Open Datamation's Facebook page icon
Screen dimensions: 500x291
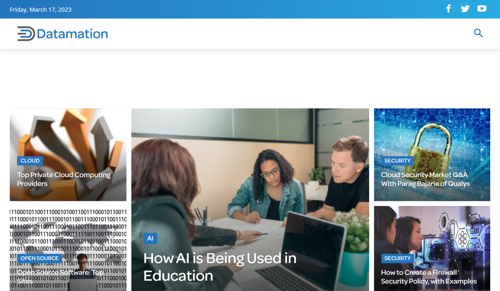point(449,9)
